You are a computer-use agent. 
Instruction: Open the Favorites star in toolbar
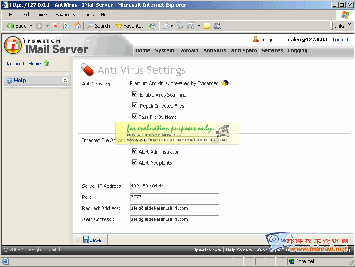coord(129,26)
